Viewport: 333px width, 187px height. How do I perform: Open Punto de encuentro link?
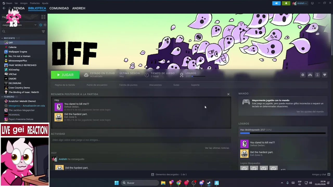[x=97, y=85]
